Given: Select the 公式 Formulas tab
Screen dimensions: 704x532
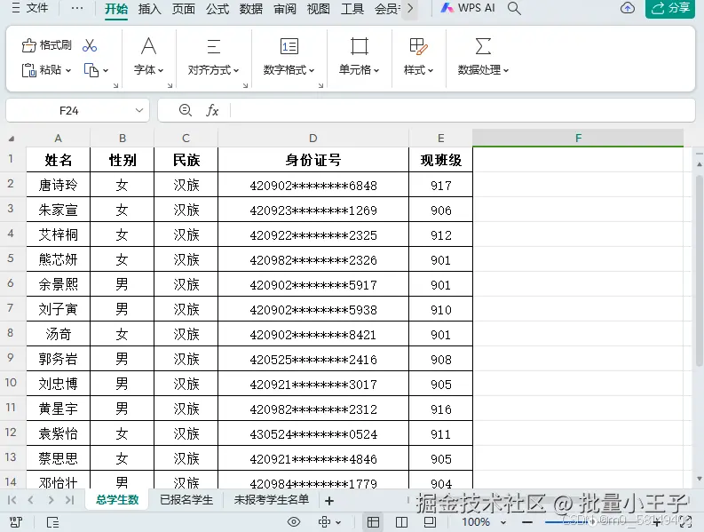Looking at the screenshot, I should click(218, 9).
